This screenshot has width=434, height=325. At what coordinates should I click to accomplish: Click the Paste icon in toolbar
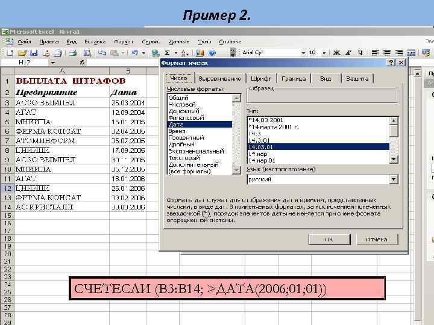pyautogui.click(x=115, y=52)
